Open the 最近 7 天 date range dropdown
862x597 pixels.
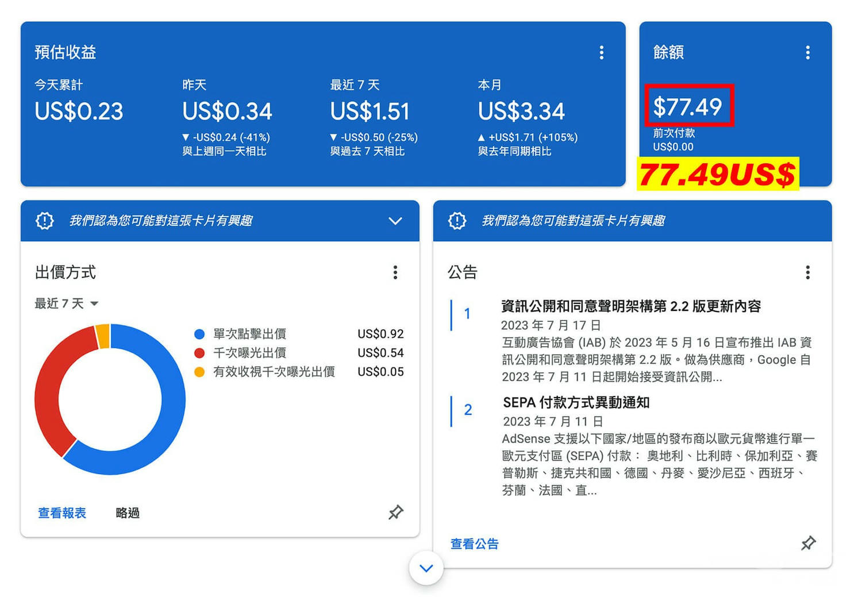66,303
